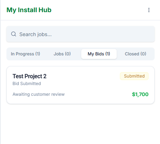Open the Test Project 2 bid card

tap(81, 85)
